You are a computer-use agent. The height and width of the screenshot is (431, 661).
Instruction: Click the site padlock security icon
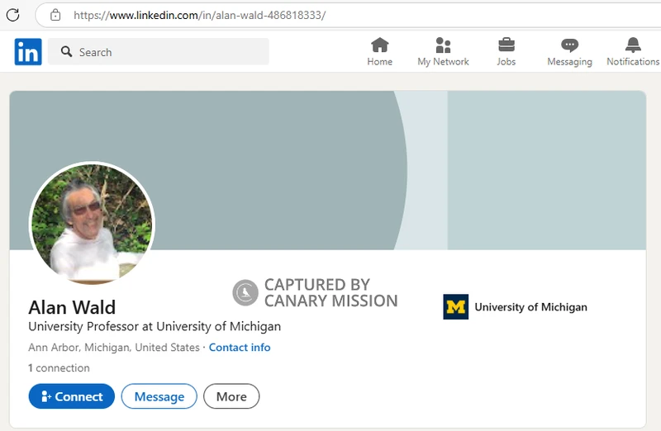coord(55,15)
